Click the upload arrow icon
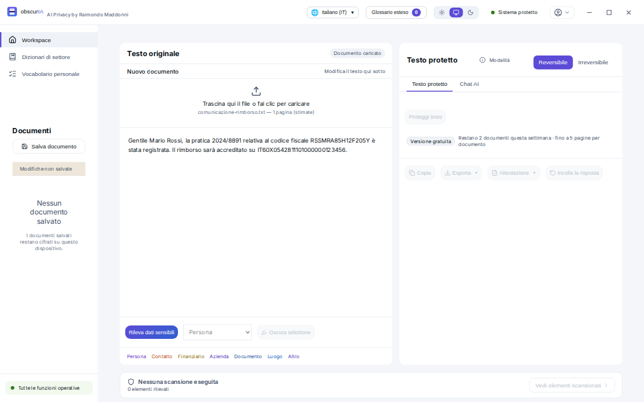 pos(256,91)
